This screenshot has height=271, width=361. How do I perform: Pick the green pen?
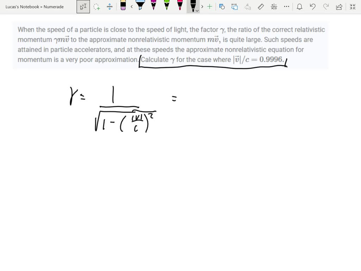[166, 6]
